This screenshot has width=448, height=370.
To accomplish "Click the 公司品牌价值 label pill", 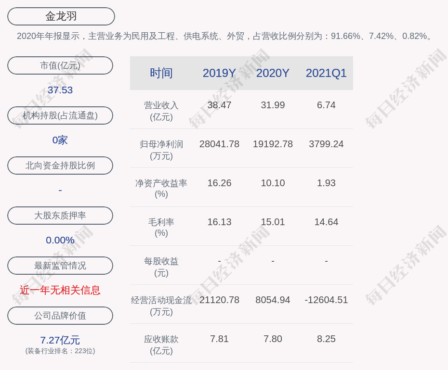I will 60,316.
